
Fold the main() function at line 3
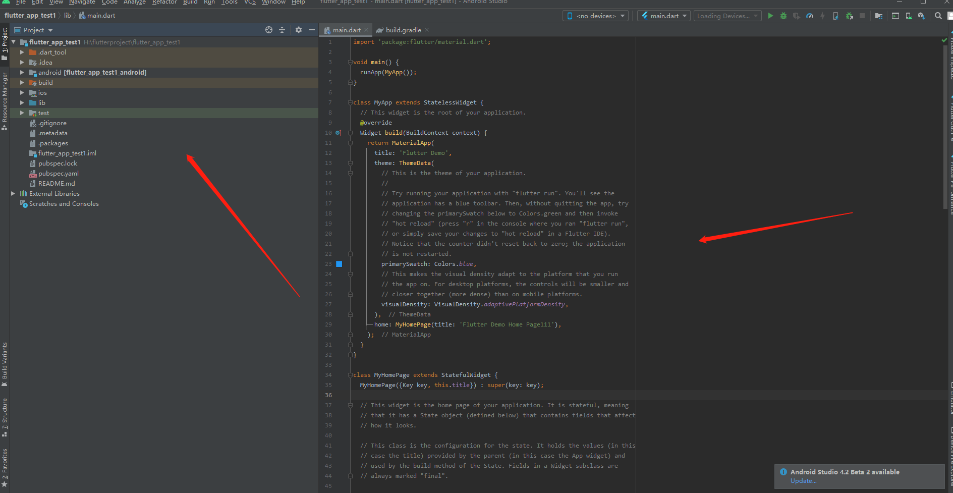(350, 62)
